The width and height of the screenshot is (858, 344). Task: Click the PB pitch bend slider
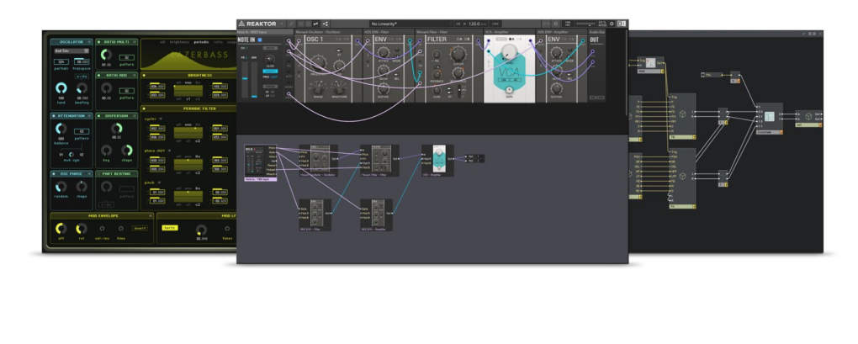(245, 79)
